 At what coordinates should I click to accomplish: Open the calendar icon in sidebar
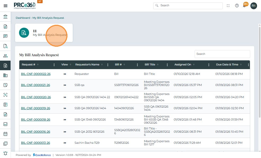pyautogui.click(x=5, y=134)
